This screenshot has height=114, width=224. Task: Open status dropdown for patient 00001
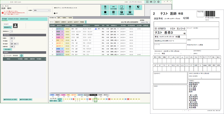[x=60, y=29]
